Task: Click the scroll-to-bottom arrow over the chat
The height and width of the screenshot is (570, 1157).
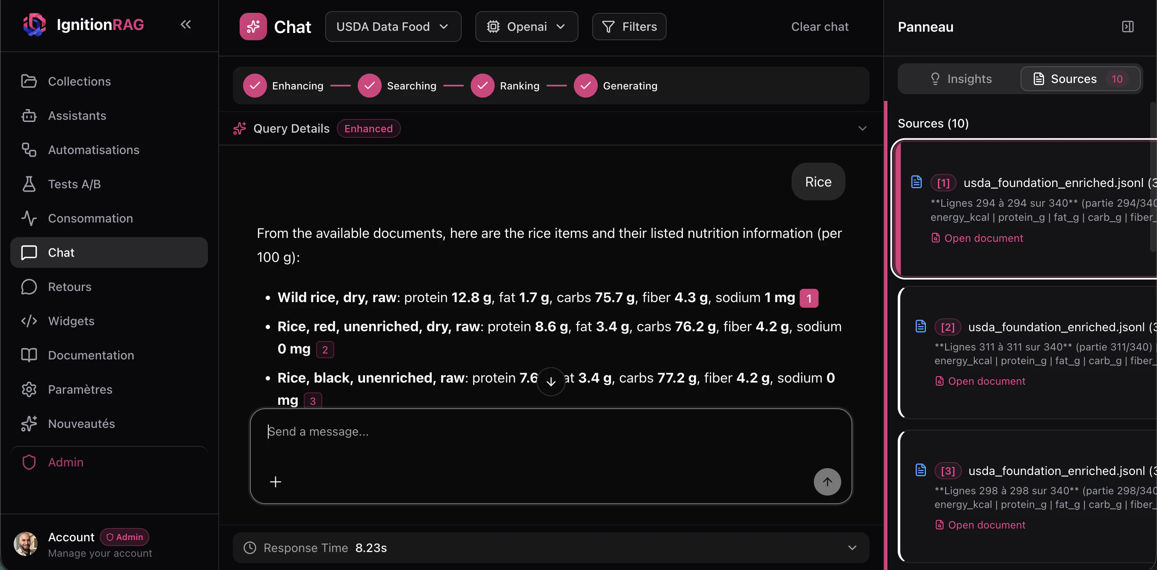Action: point(551,381)
